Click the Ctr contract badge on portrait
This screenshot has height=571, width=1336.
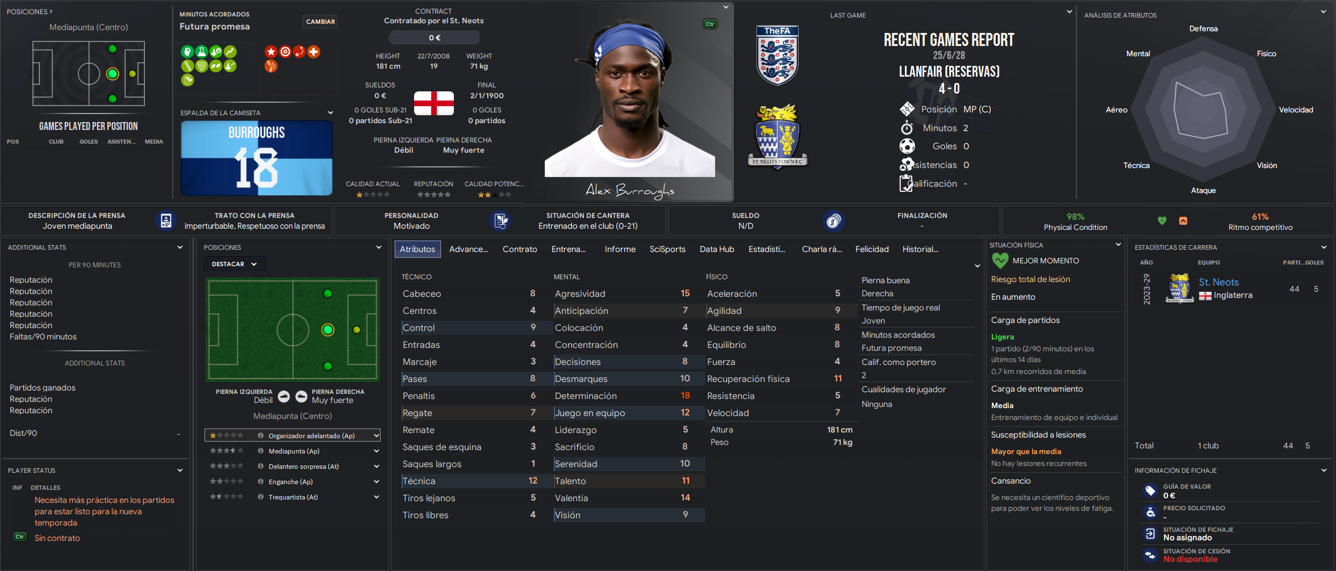[x=710, y=24]
